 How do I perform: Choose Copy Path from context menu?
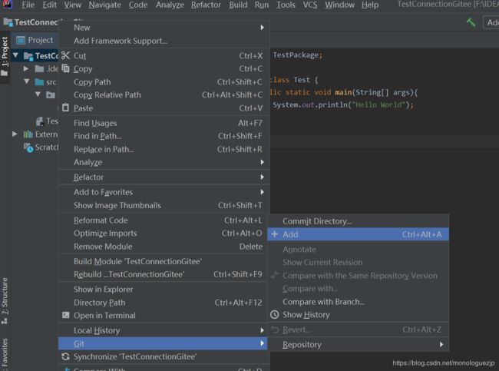tap(164, 82)
